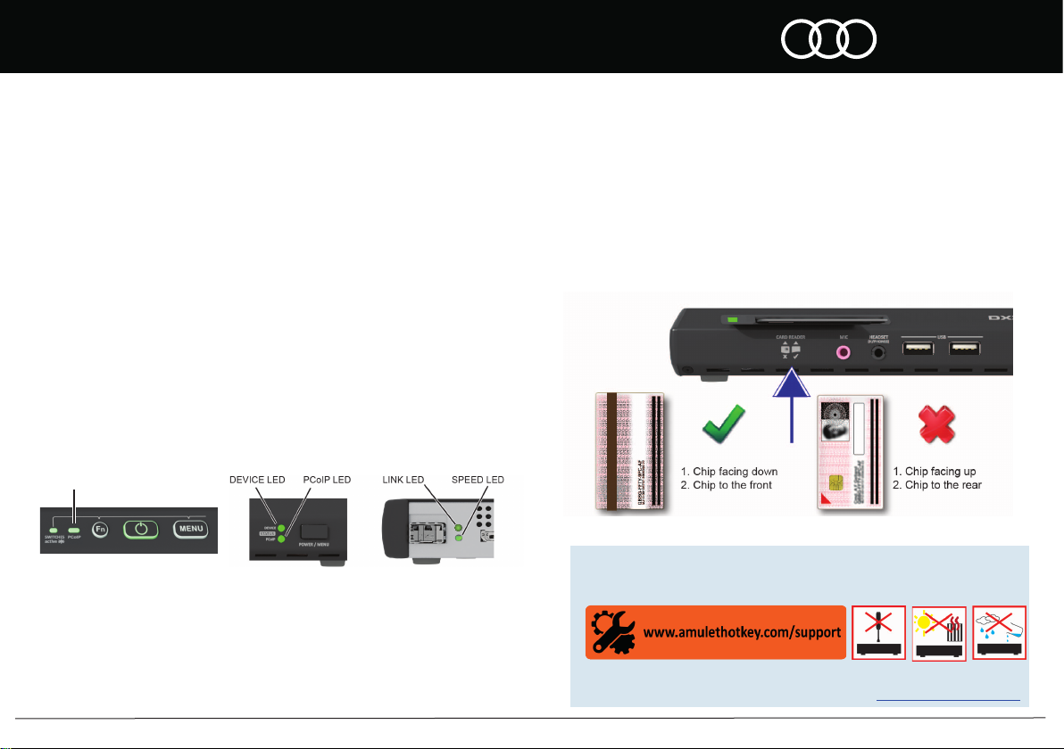Click the green LED on card slot
The height and width of the screenshot is (749, 1064).
(732, 319)
